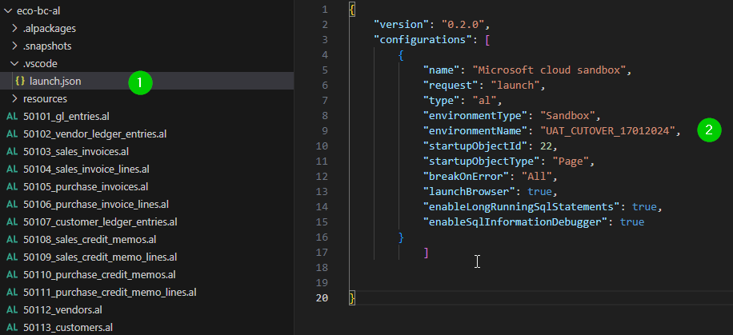Select the resources folder name
Screen dimensions: 733x335
[x=45, y=98]
